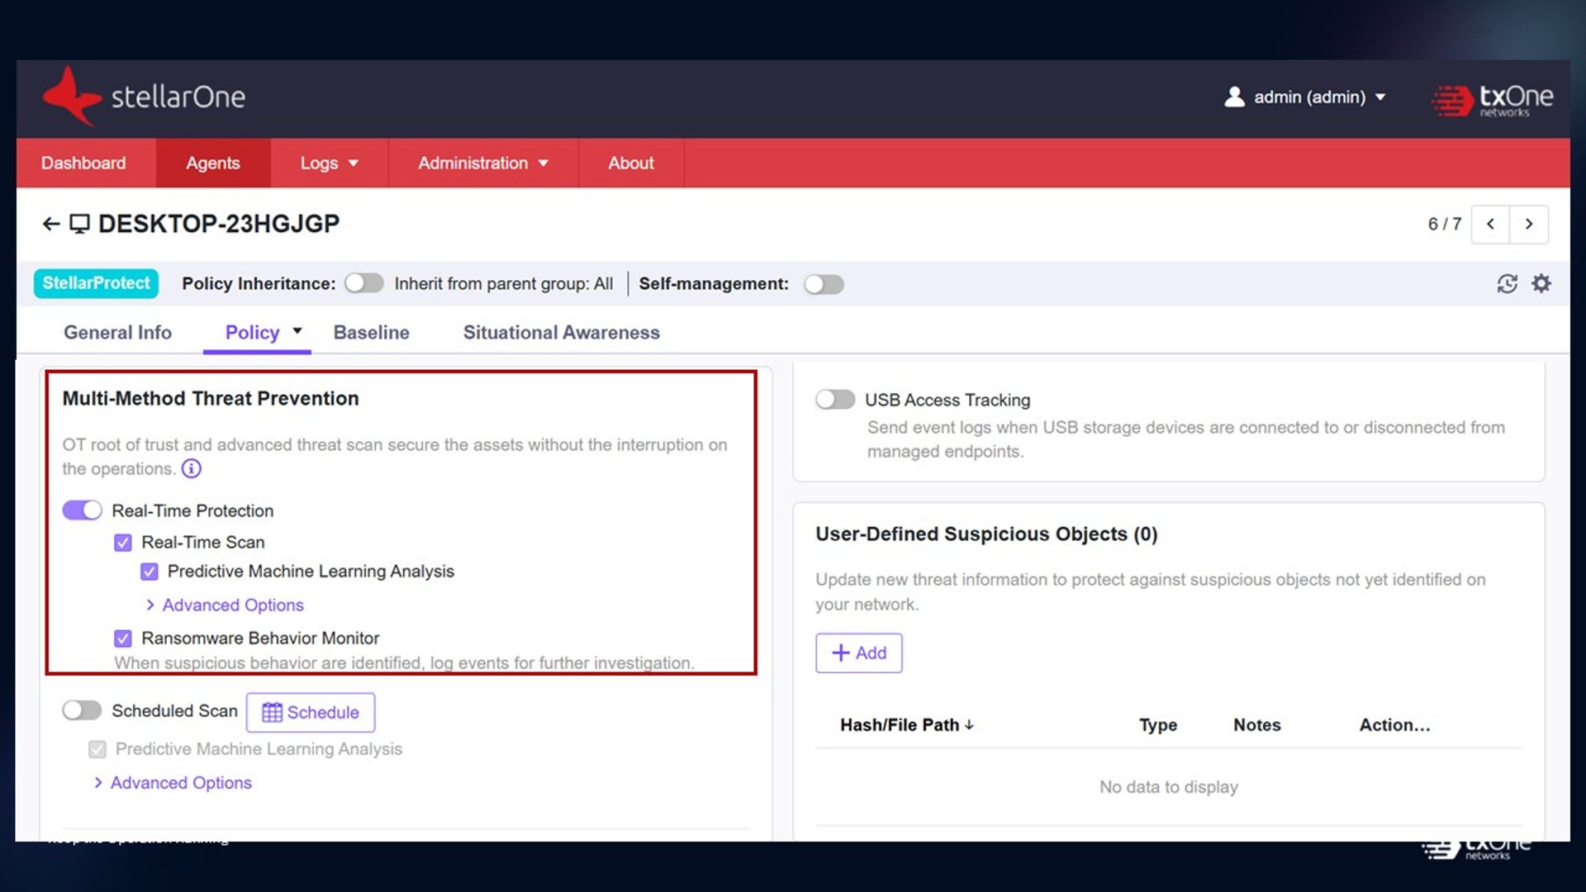This screenshot has width=1586, height=892.
Task: Switch to Baseline tab
Action: pyautogui.click(x=371, y=332)
